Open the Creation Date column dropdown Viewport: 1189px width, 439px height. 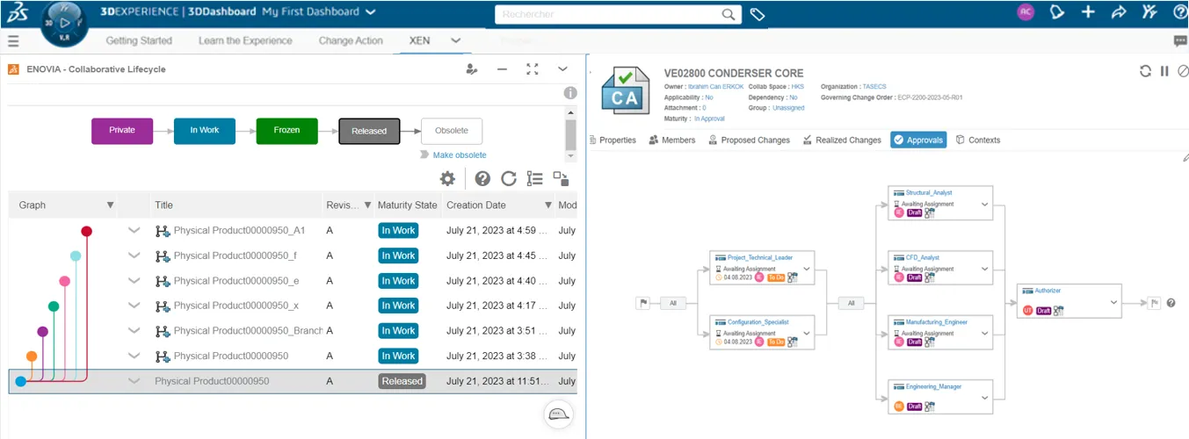[547, 205]
